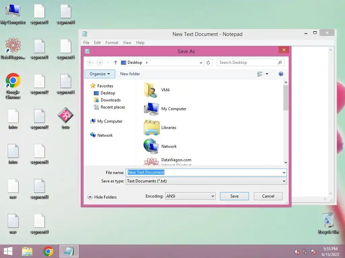Open the Help question mark icon

[x=281, y=74]
